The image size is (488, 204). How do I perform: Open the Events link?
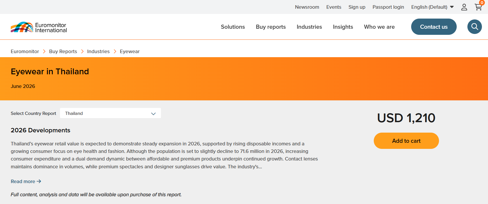pyautogui.click(x=334, y=7)
